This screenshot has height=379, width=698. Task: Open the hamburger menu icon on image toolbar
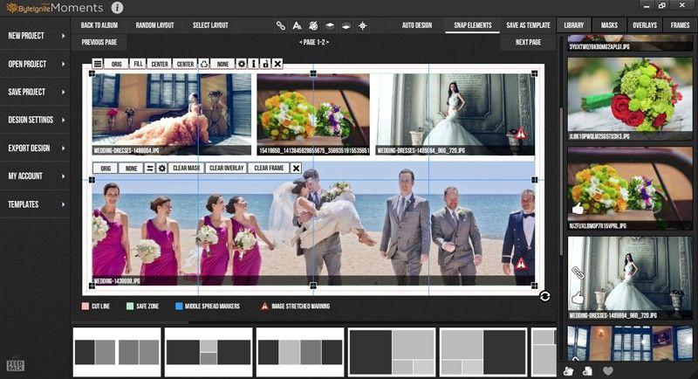click(x=98, y=64)
